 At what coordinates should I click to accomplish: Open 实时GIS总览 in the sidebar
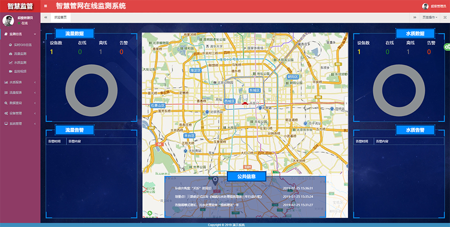pyautogui.click(x=22, y=45)
